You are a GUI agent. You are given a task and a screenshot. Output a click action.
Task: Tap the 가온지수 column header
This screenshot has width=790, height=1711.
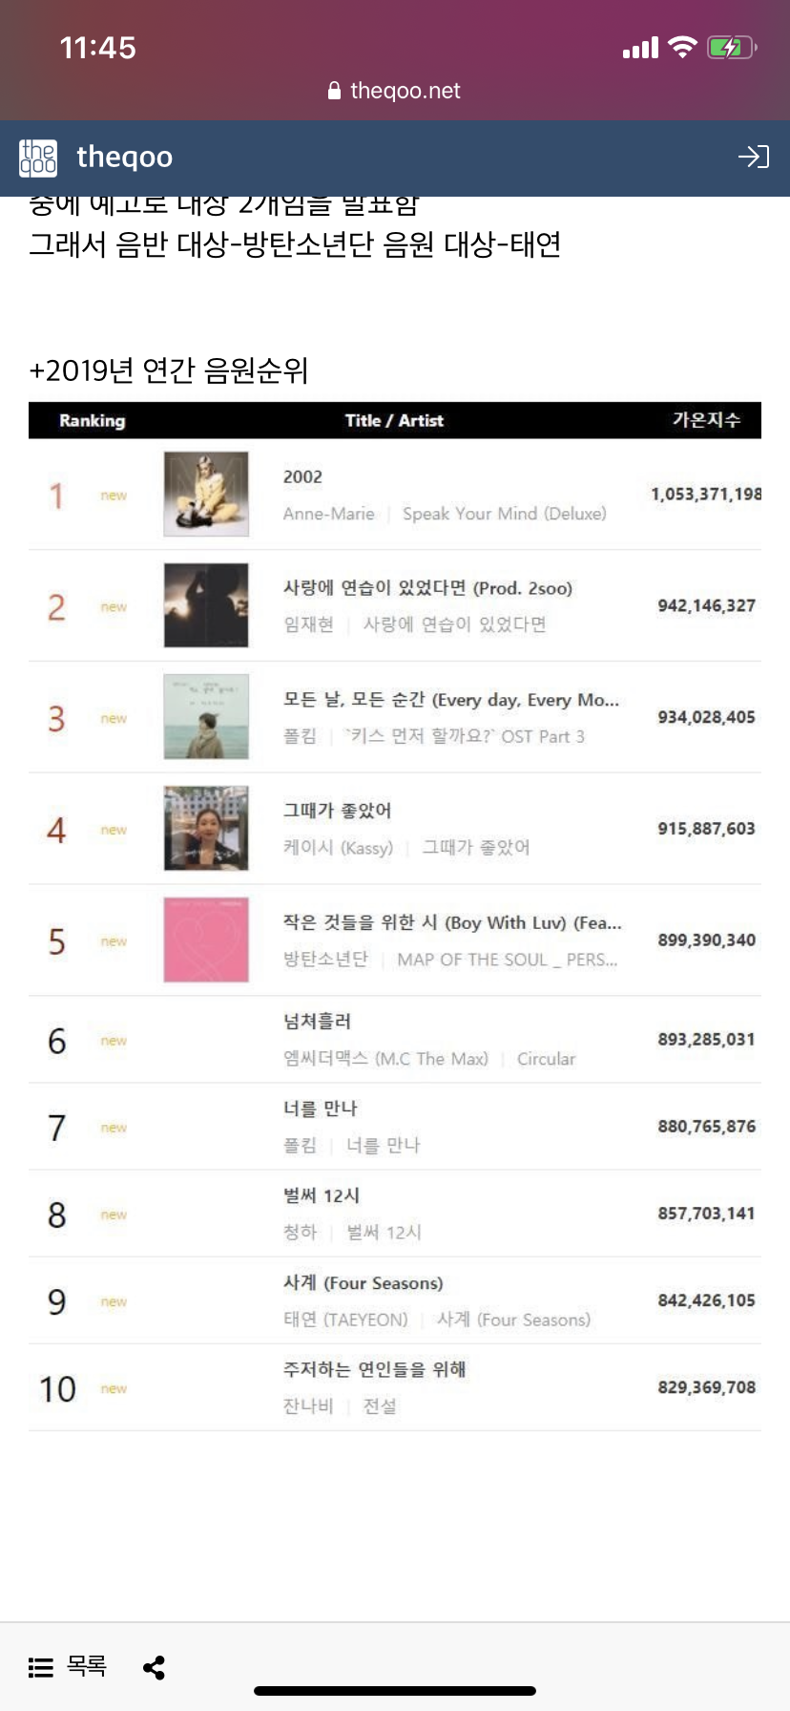[x=706, y=420]
